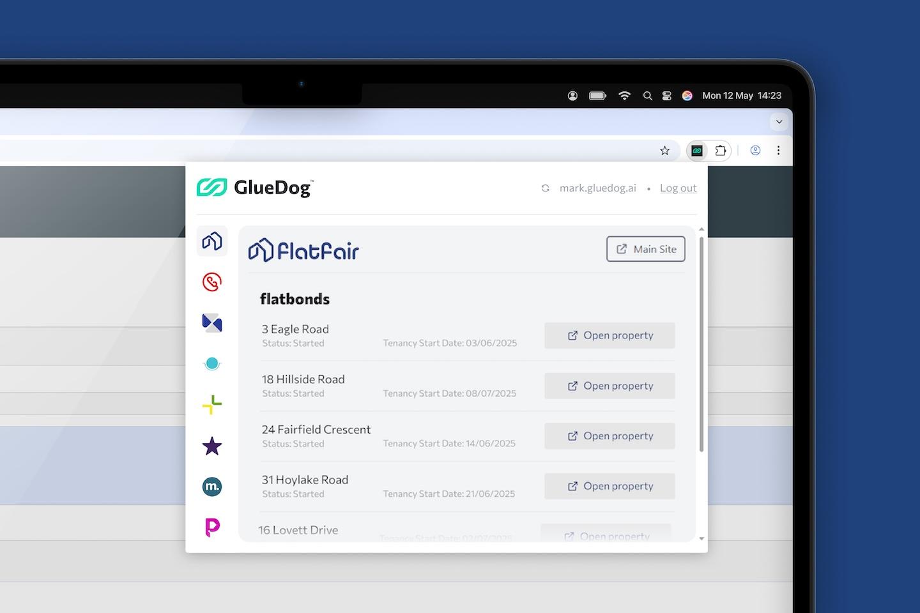Log out of mark.gluedog.ai
This screenshot has width=920, height=613.
pyautogui.click(x=678, y=188)
